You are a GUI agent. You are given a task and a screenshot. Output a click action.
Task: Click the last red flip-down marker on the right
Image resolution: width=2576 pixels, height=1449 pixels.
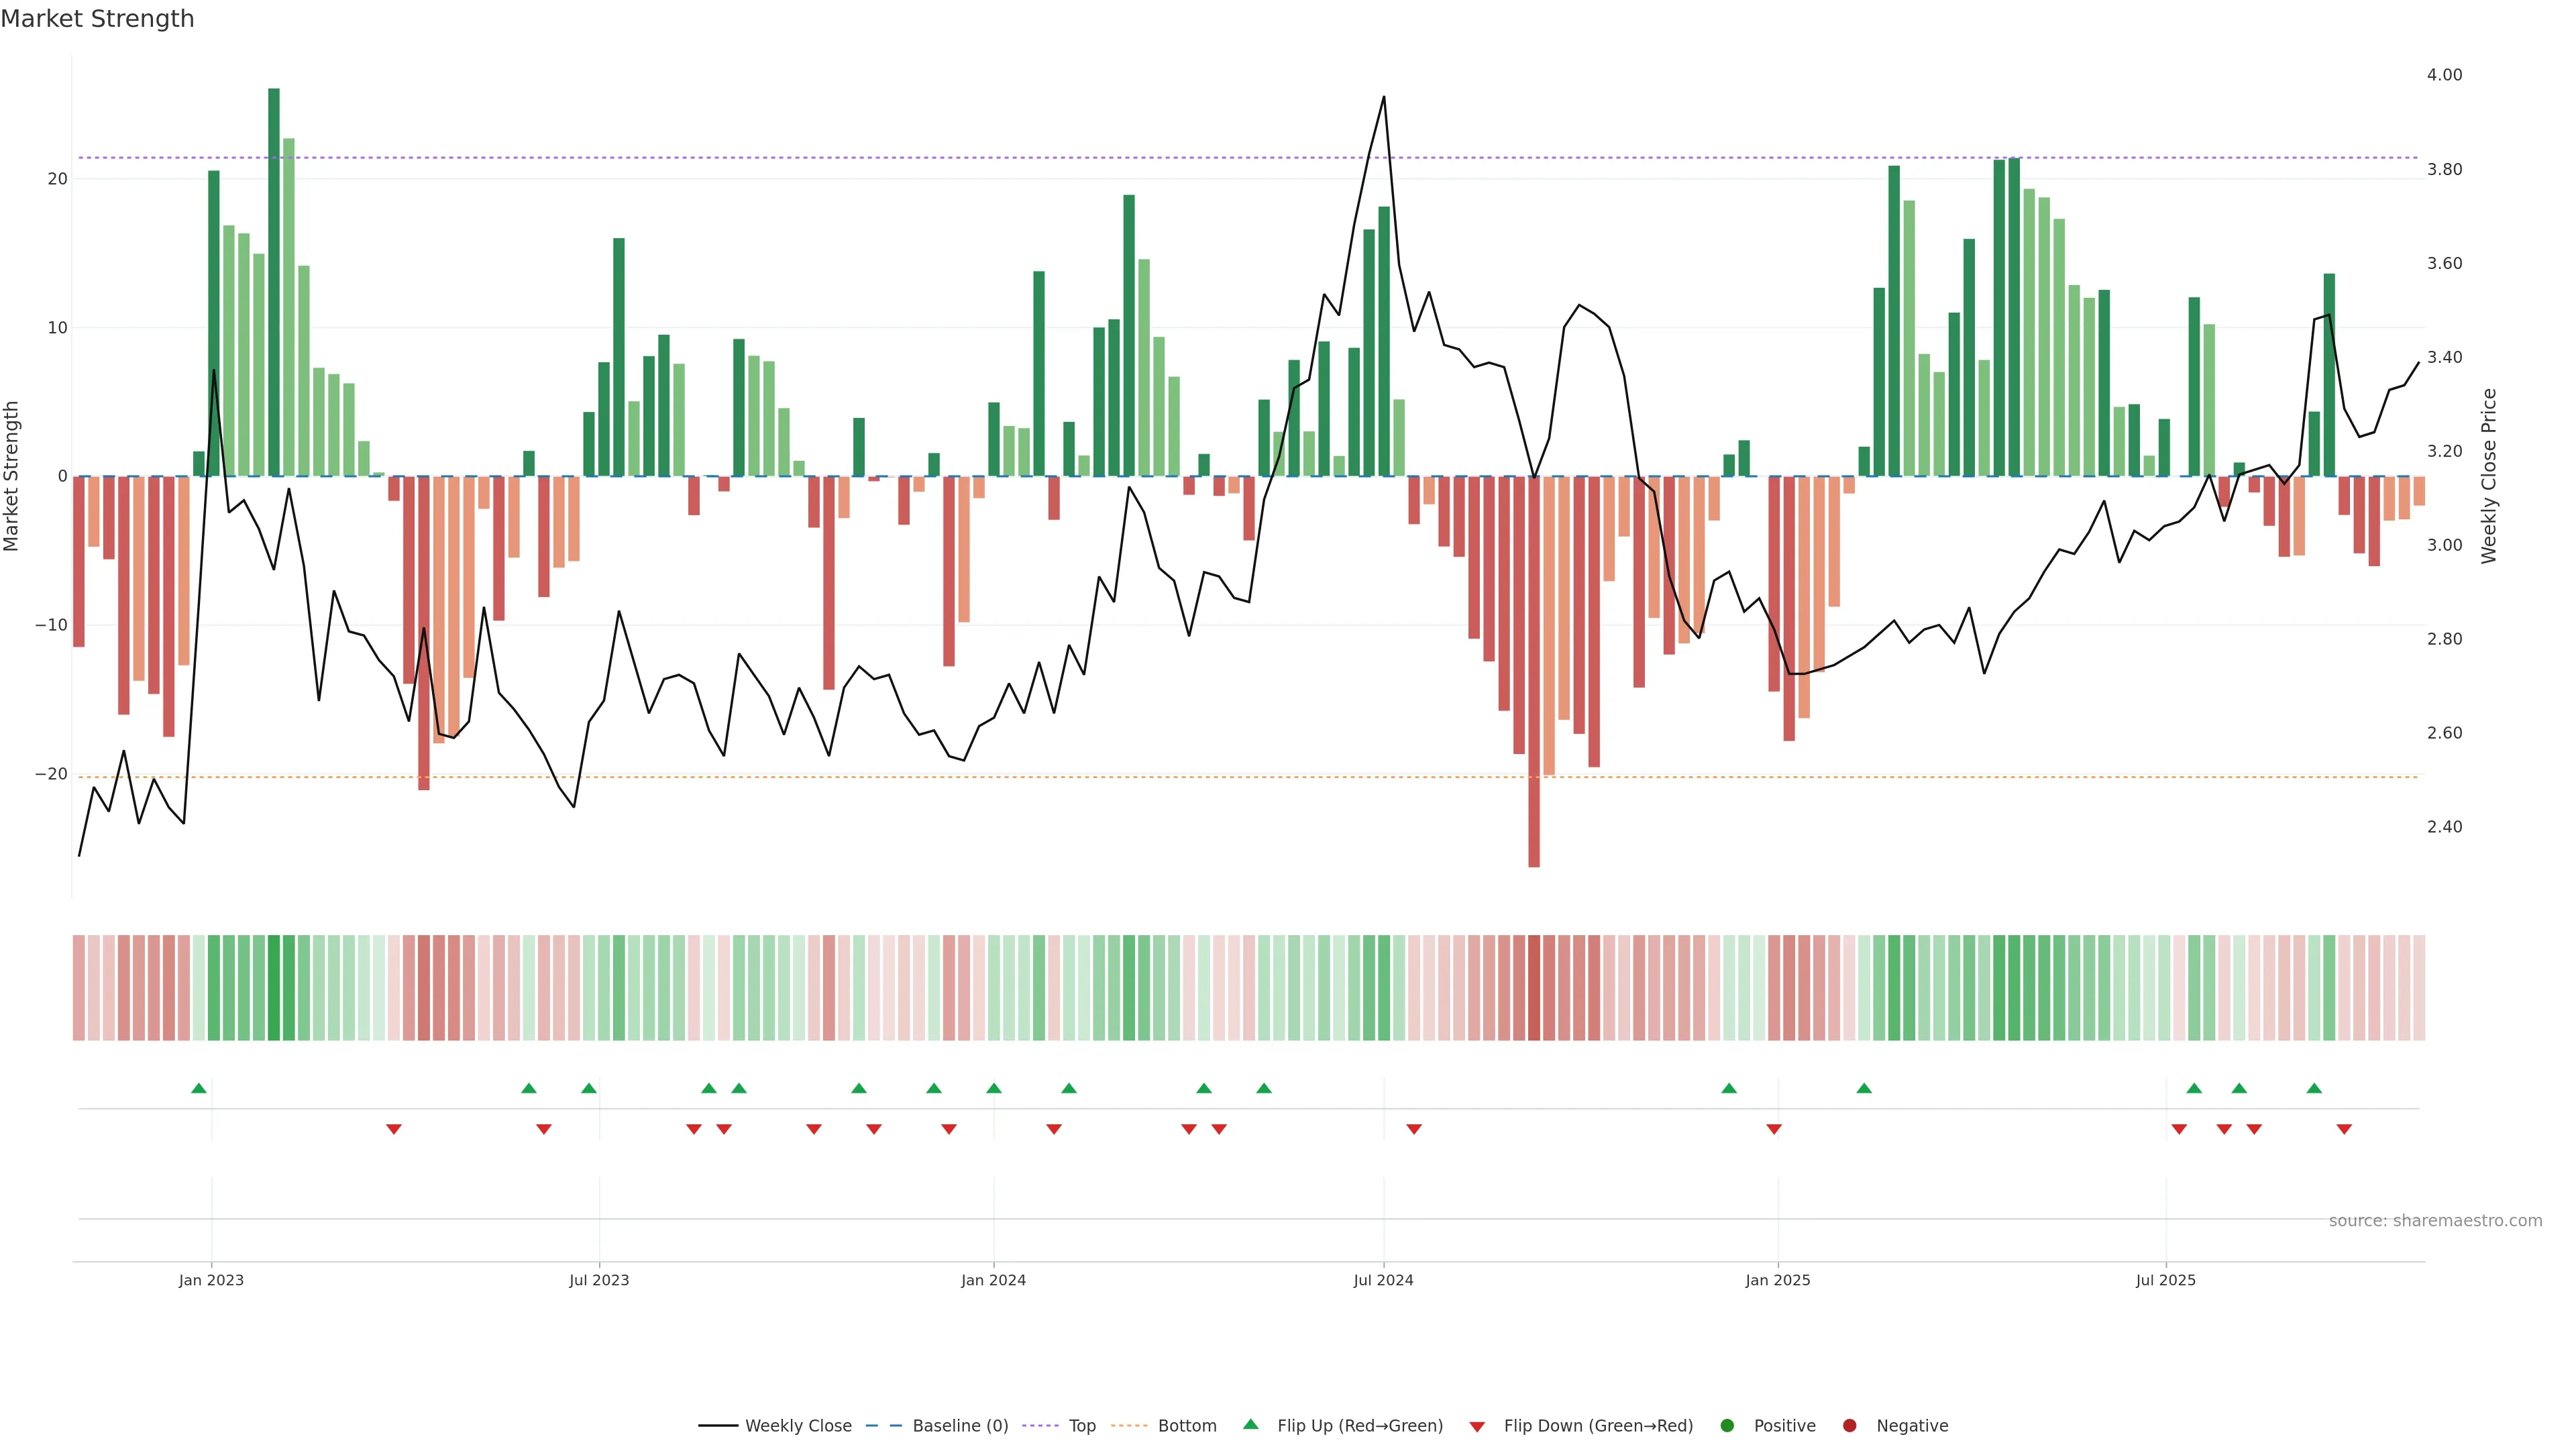2344,1129
